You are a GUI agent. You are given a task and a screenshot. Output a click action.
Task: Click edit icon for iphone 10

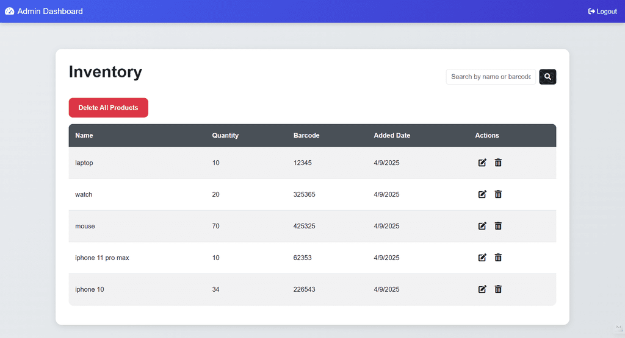click(482, 289)
